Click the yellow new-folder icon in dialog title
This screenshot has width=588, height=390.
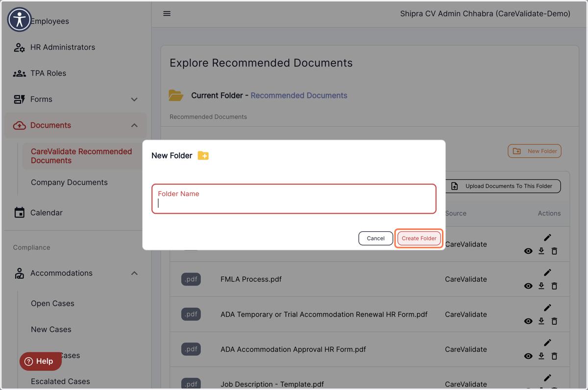[x=203, y=156]
